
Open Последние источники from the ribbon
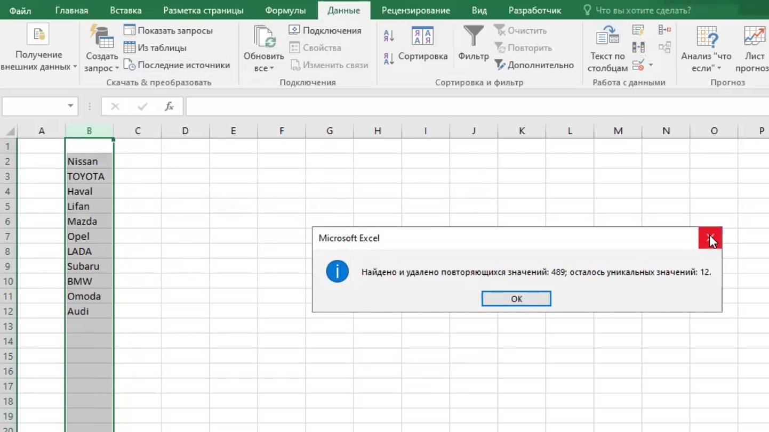click(x=177, y=65)
